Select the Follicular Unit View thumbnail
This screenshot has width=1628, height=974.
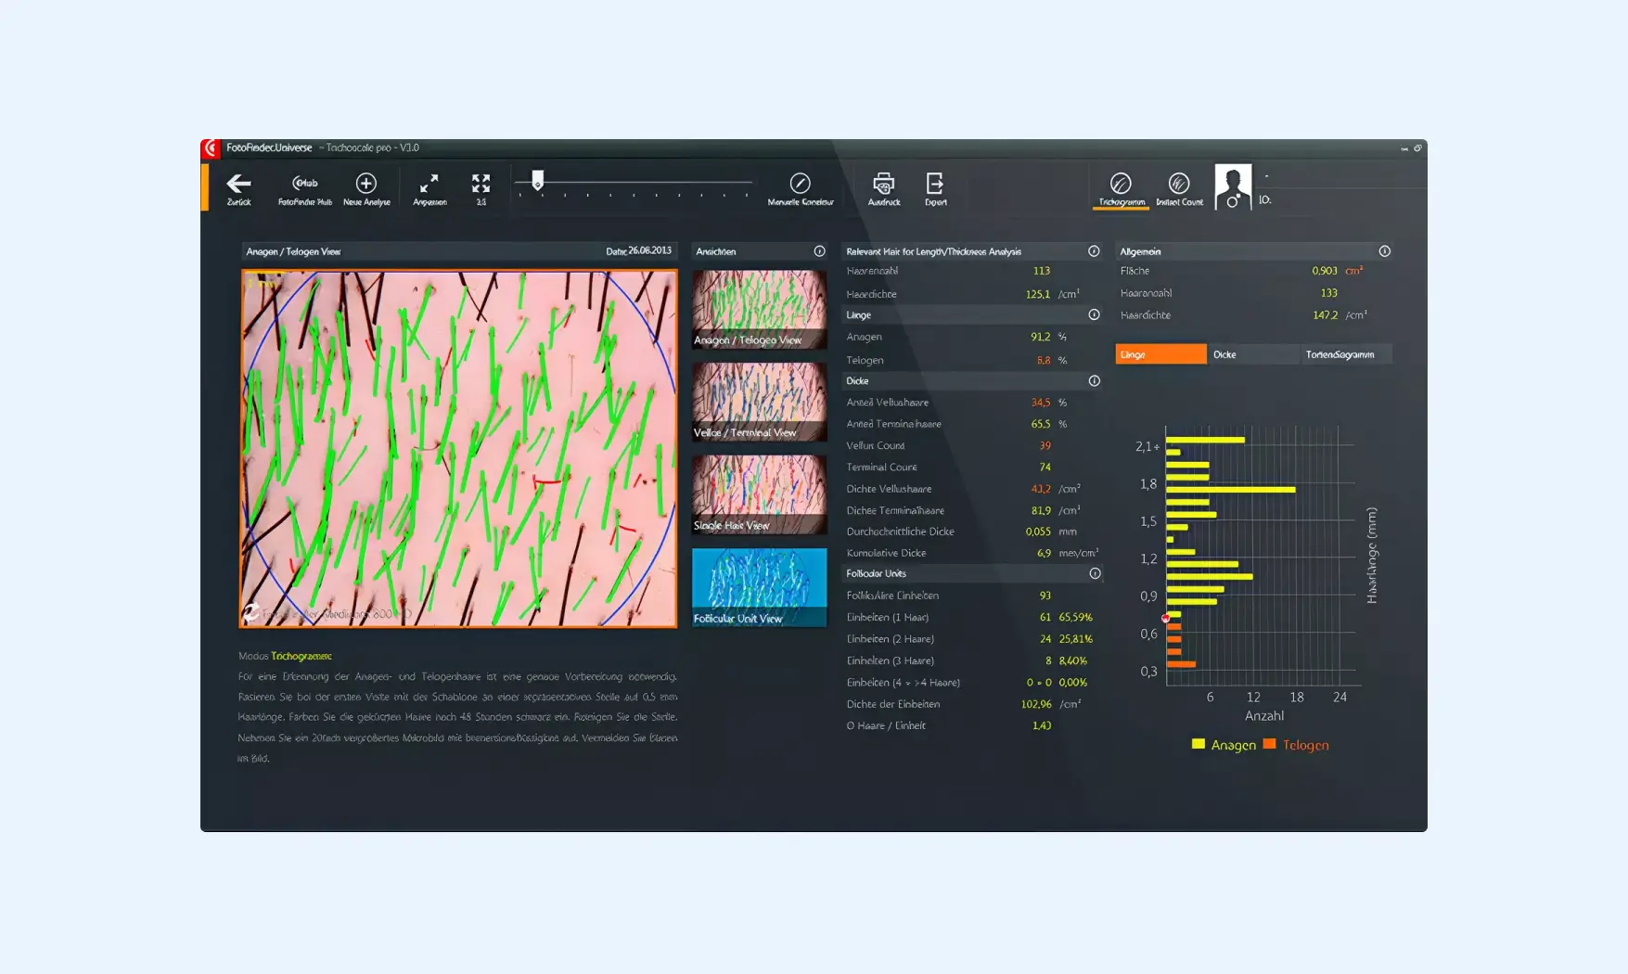(x=759, y=587)
